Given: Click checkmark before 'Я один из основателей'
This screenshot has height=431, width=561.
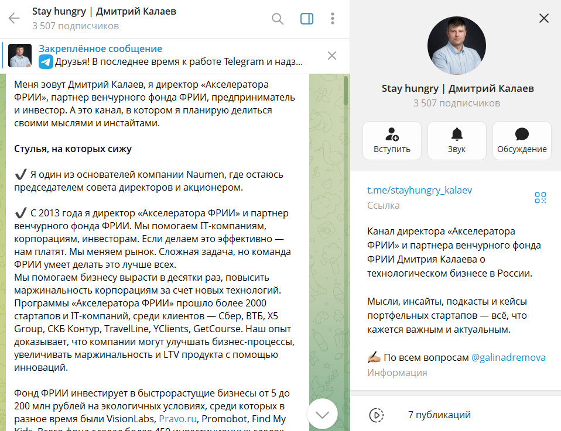Looking at the screenshot, I should click(20, 174).
